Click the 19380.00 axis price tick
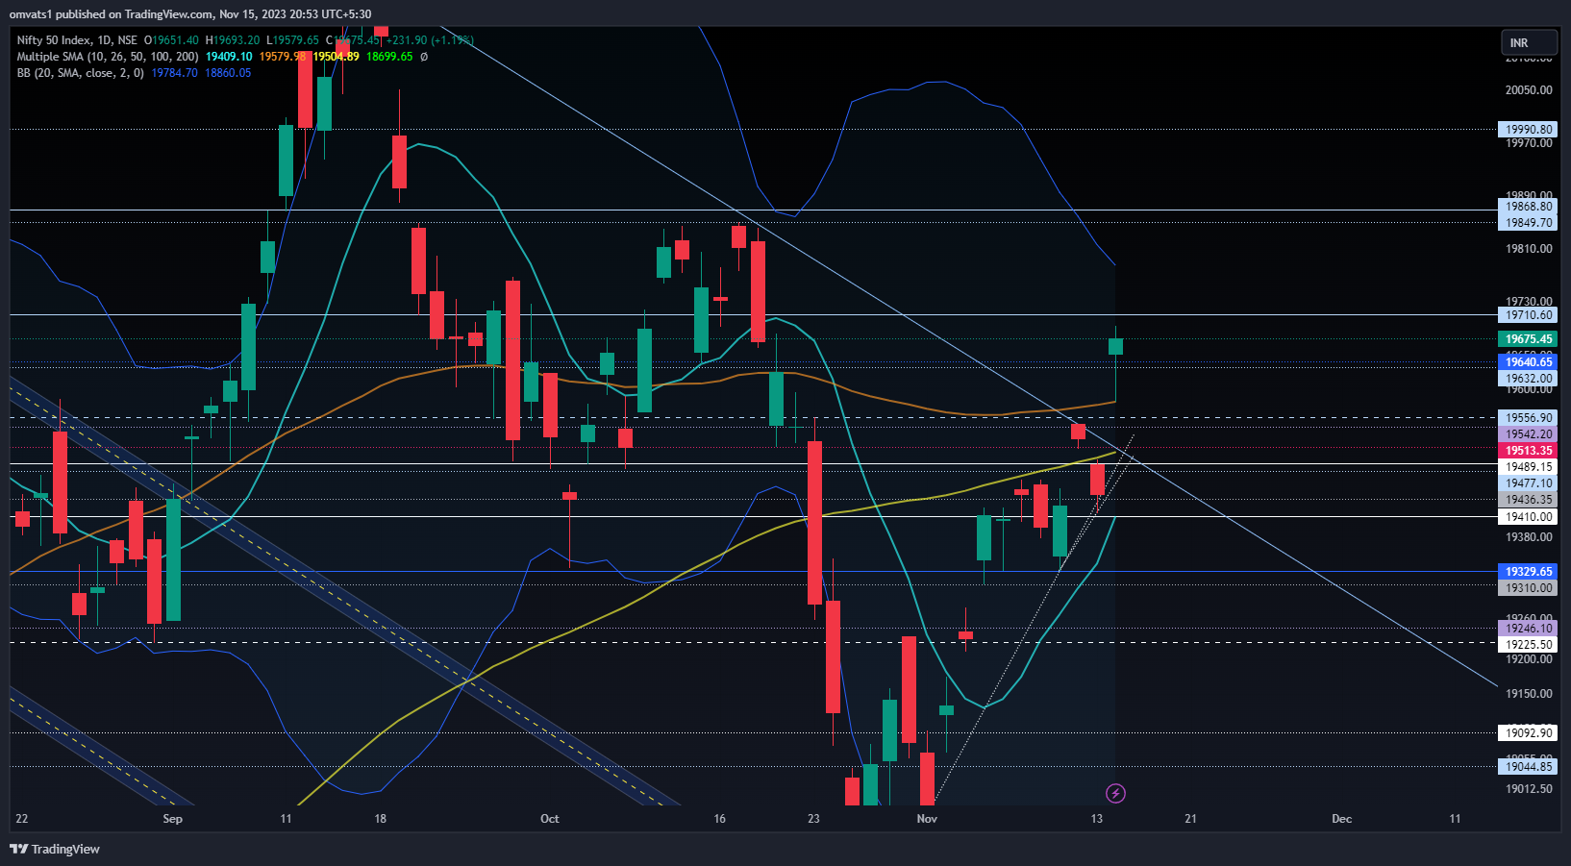Screen dimensions: 1571x866 [1529, 537]
